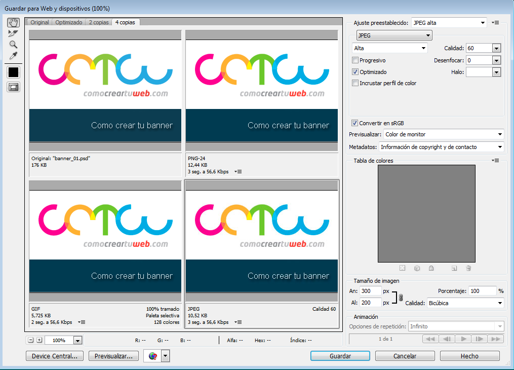Open the preset settings flyout menu icon
The width and height of the screenshot is (514, 370).
(495, 23)
